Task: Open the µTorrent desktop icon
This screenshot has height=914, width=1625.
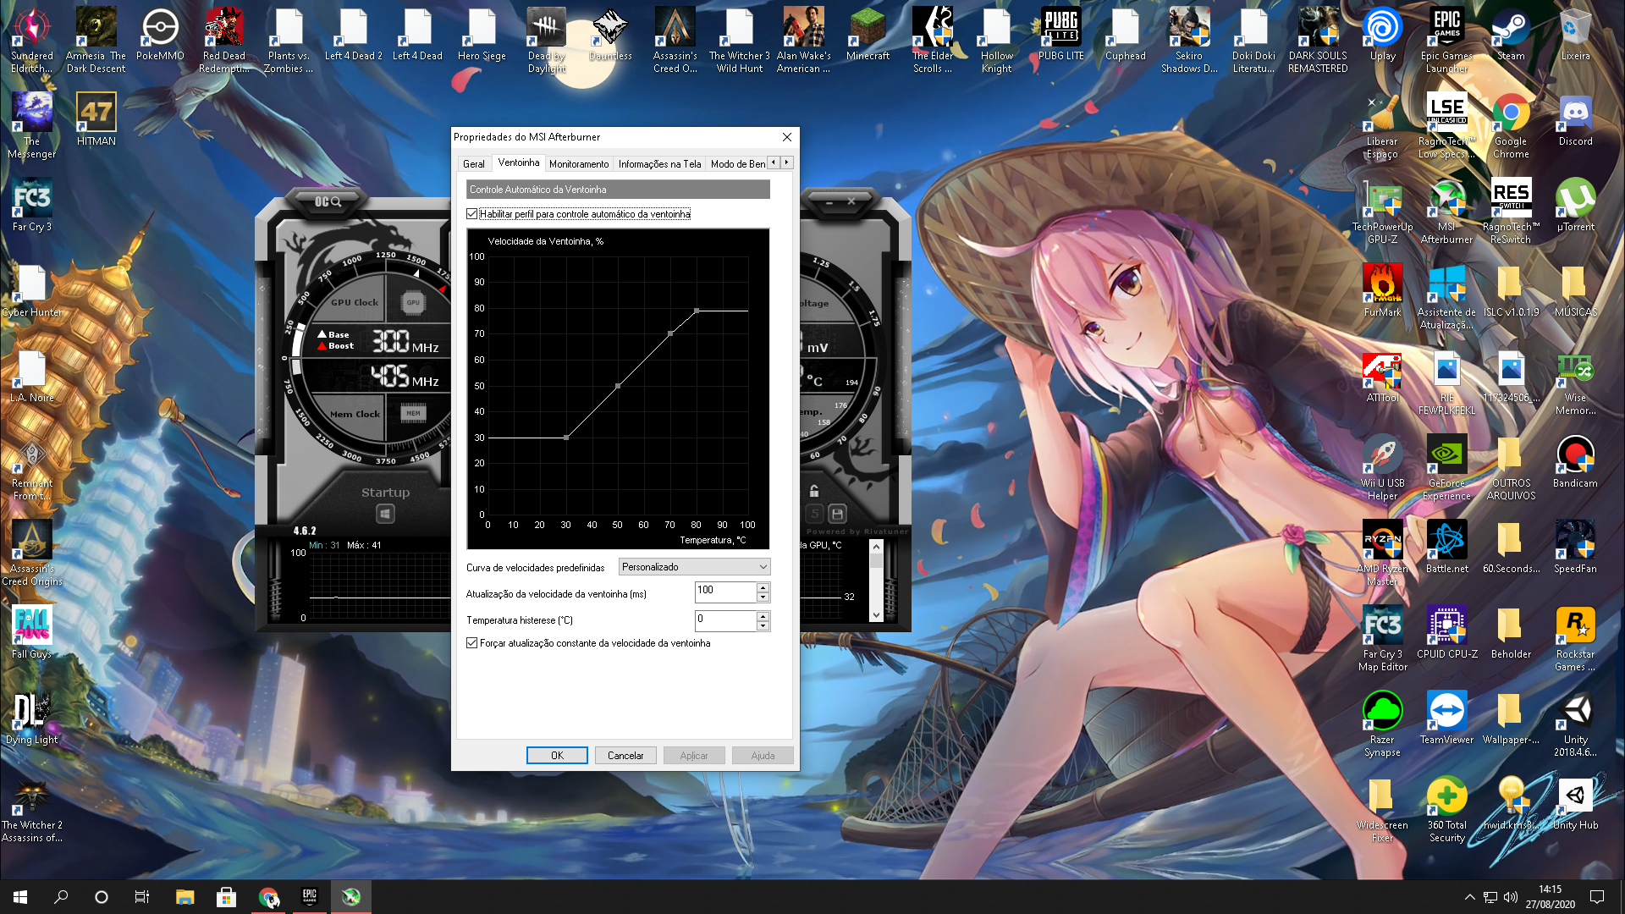Action: pyautogui.click(x=1575, y=206)
